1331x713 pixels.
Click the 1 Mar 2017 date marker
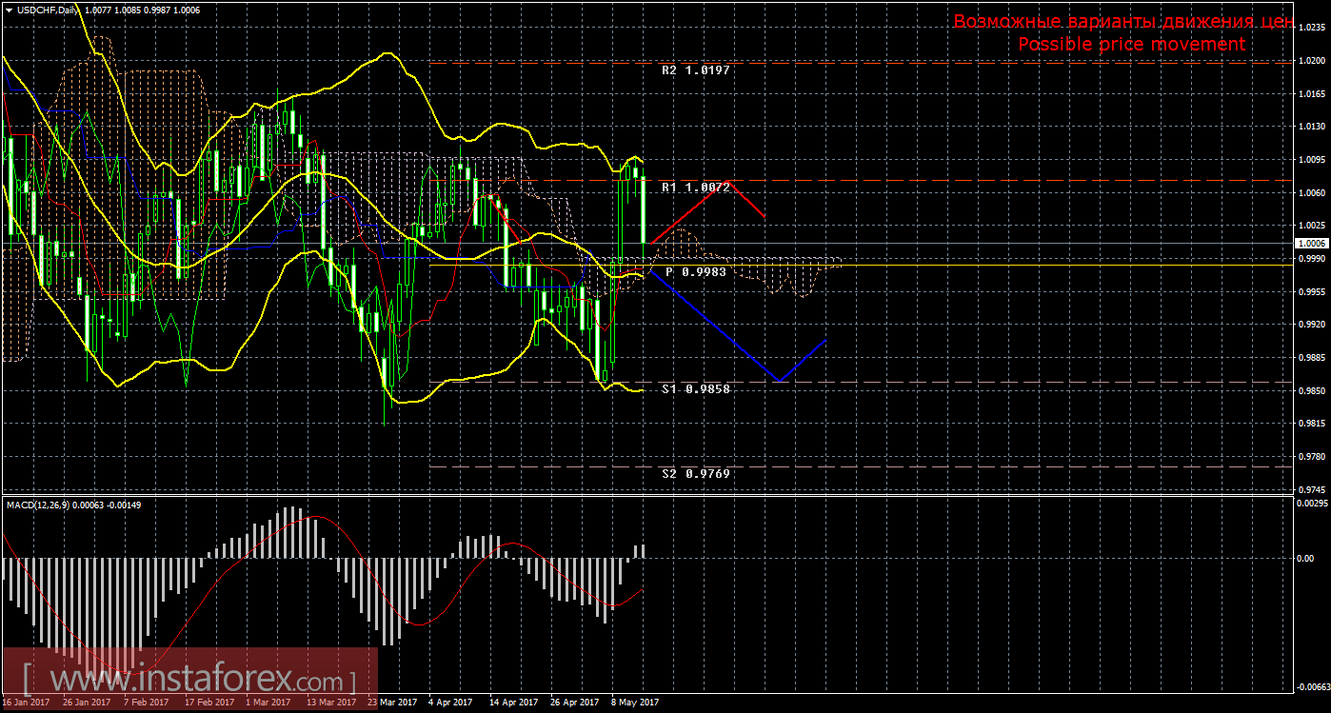(268, 703)
